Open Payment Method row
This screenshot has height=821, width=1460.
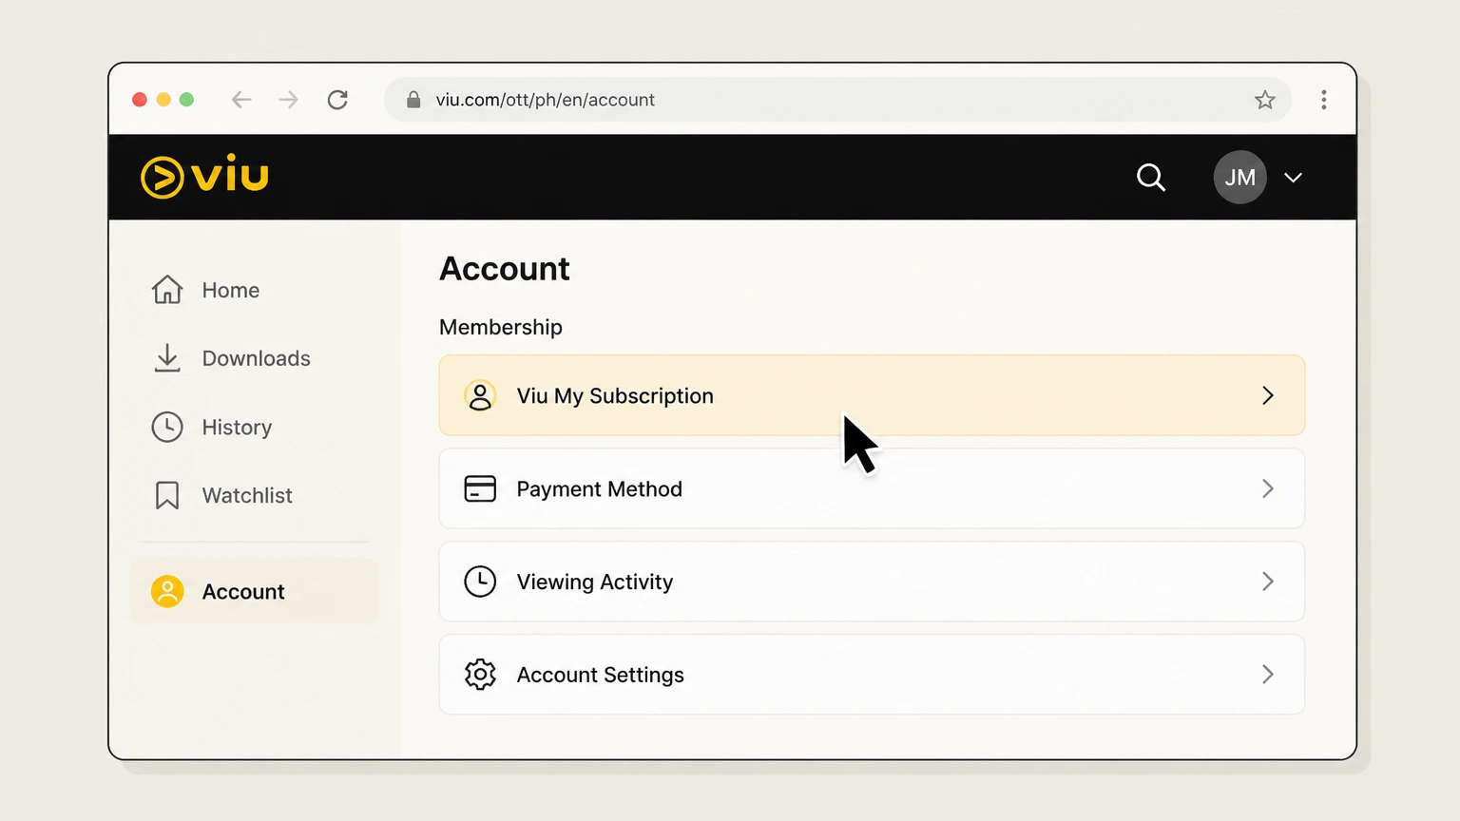coord(872,488)
